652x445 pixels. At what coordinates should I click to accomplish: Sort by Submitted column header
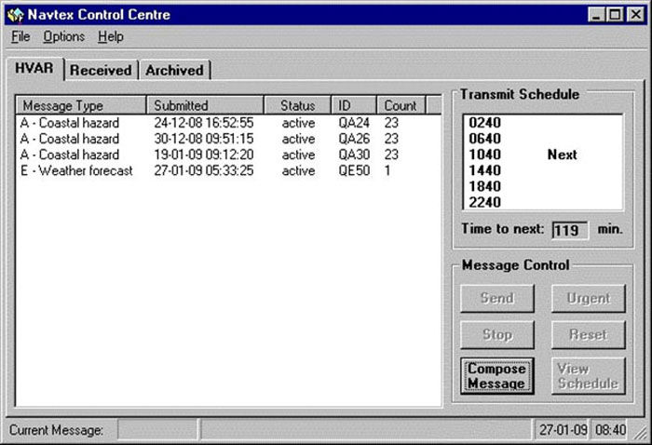(205, 105)
